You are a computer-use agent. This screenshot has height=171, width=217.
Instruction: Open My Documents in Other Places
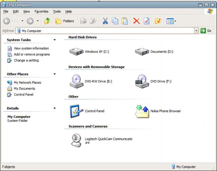pyautogui.click(x=25, y=89)
